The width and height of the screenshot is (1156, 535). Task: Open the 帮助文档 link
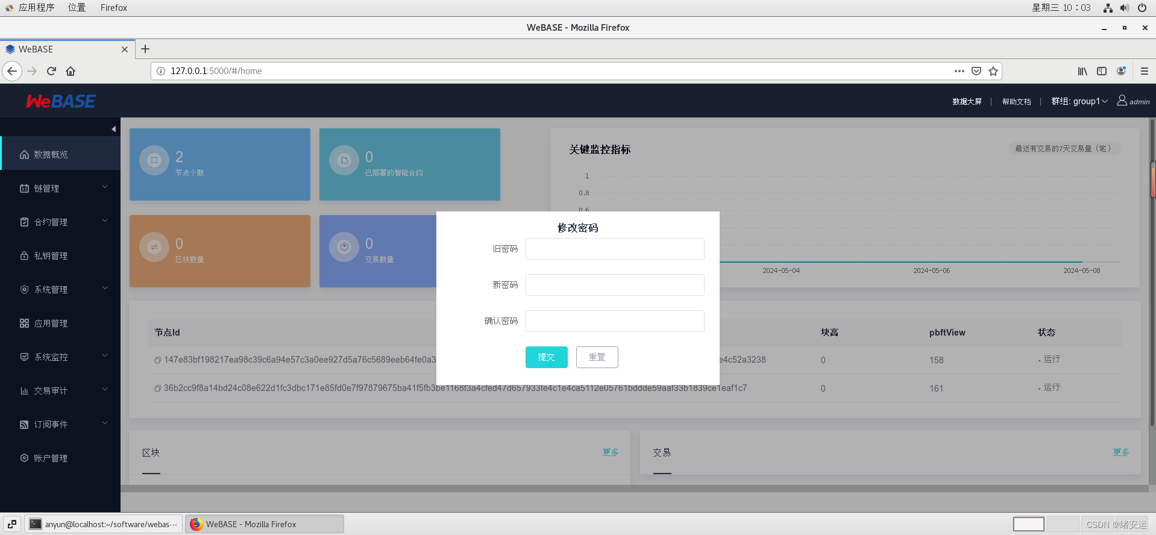coord(1016,102)
